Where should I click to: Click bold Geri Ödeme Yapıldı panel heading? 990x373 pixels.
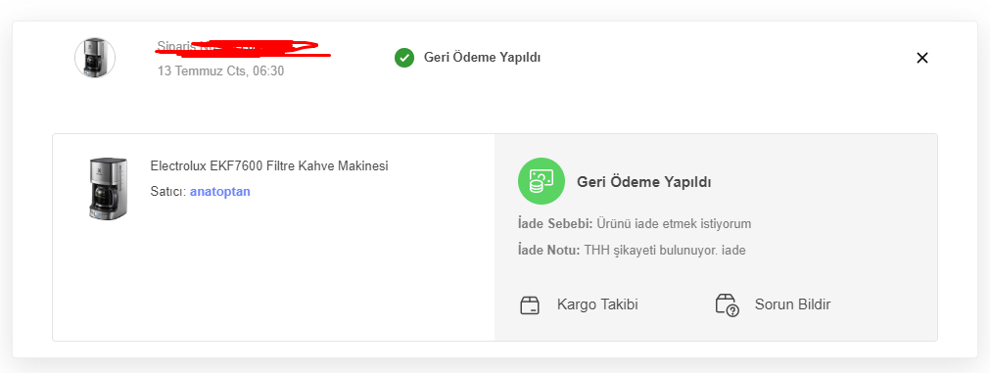(644, 182)
